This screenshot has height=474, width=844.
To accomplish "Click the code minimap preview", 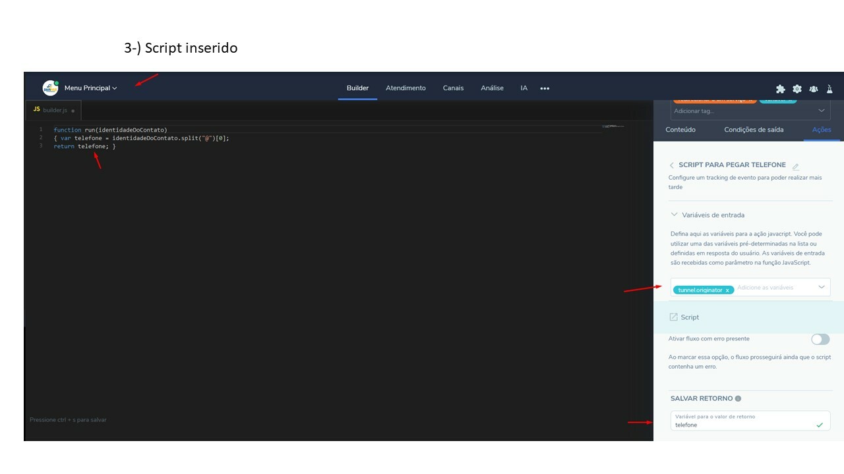I will click(x=613, y=126).
